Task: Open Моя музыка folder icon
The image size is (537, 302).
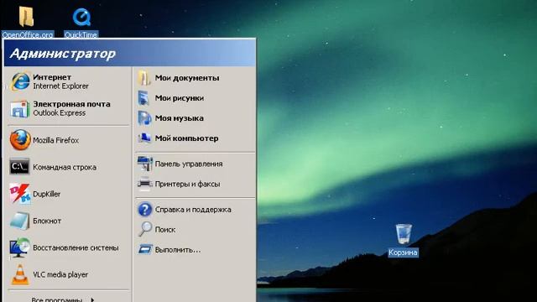Action: (x=144, y=118)
